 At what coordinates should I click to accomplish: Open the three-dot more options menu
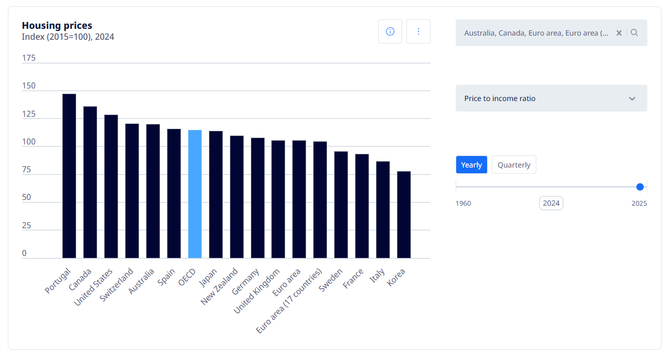pos(418,31)
